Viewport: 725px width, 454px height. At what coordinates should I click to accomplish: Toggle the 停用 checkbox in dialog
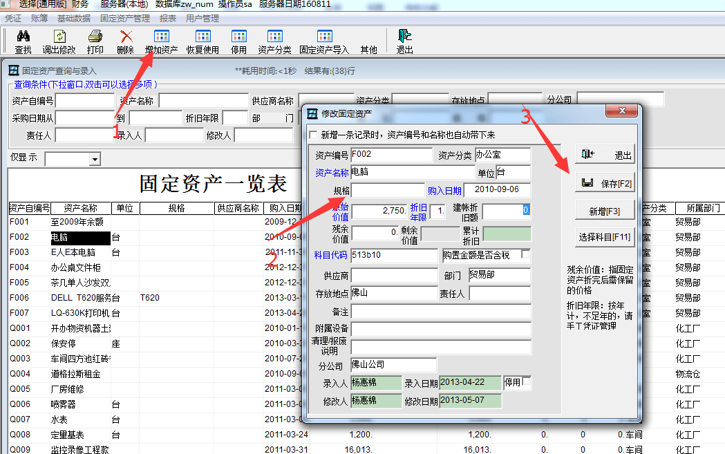point(527,381)
